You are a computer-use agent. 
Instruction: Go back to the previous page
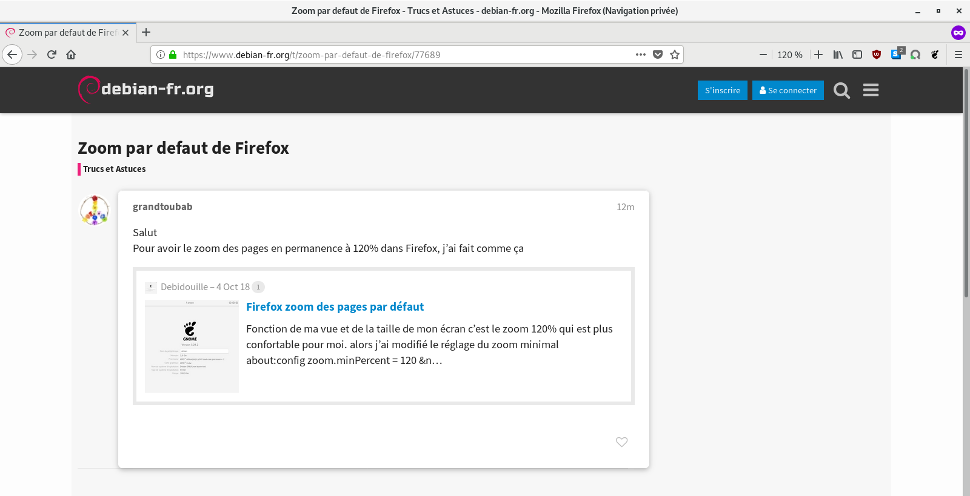12,55
